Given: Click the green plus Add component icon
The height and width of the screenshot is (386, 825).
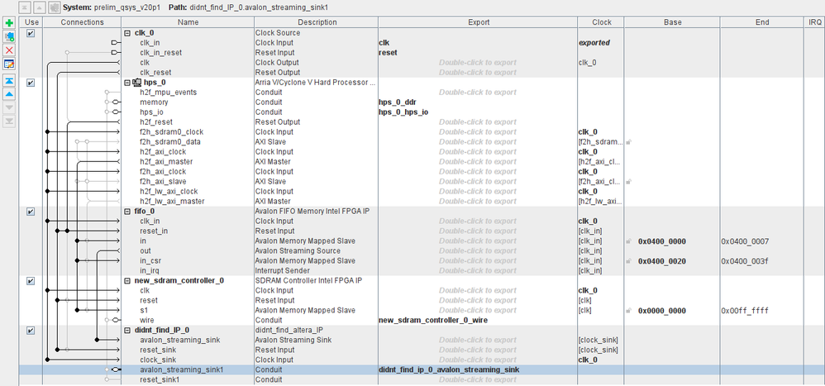Looking at the screenshot, I should [x=9, y=23].
